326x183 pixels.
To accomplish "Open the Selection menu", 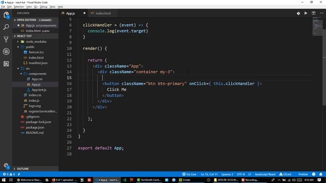I will 19,7.
